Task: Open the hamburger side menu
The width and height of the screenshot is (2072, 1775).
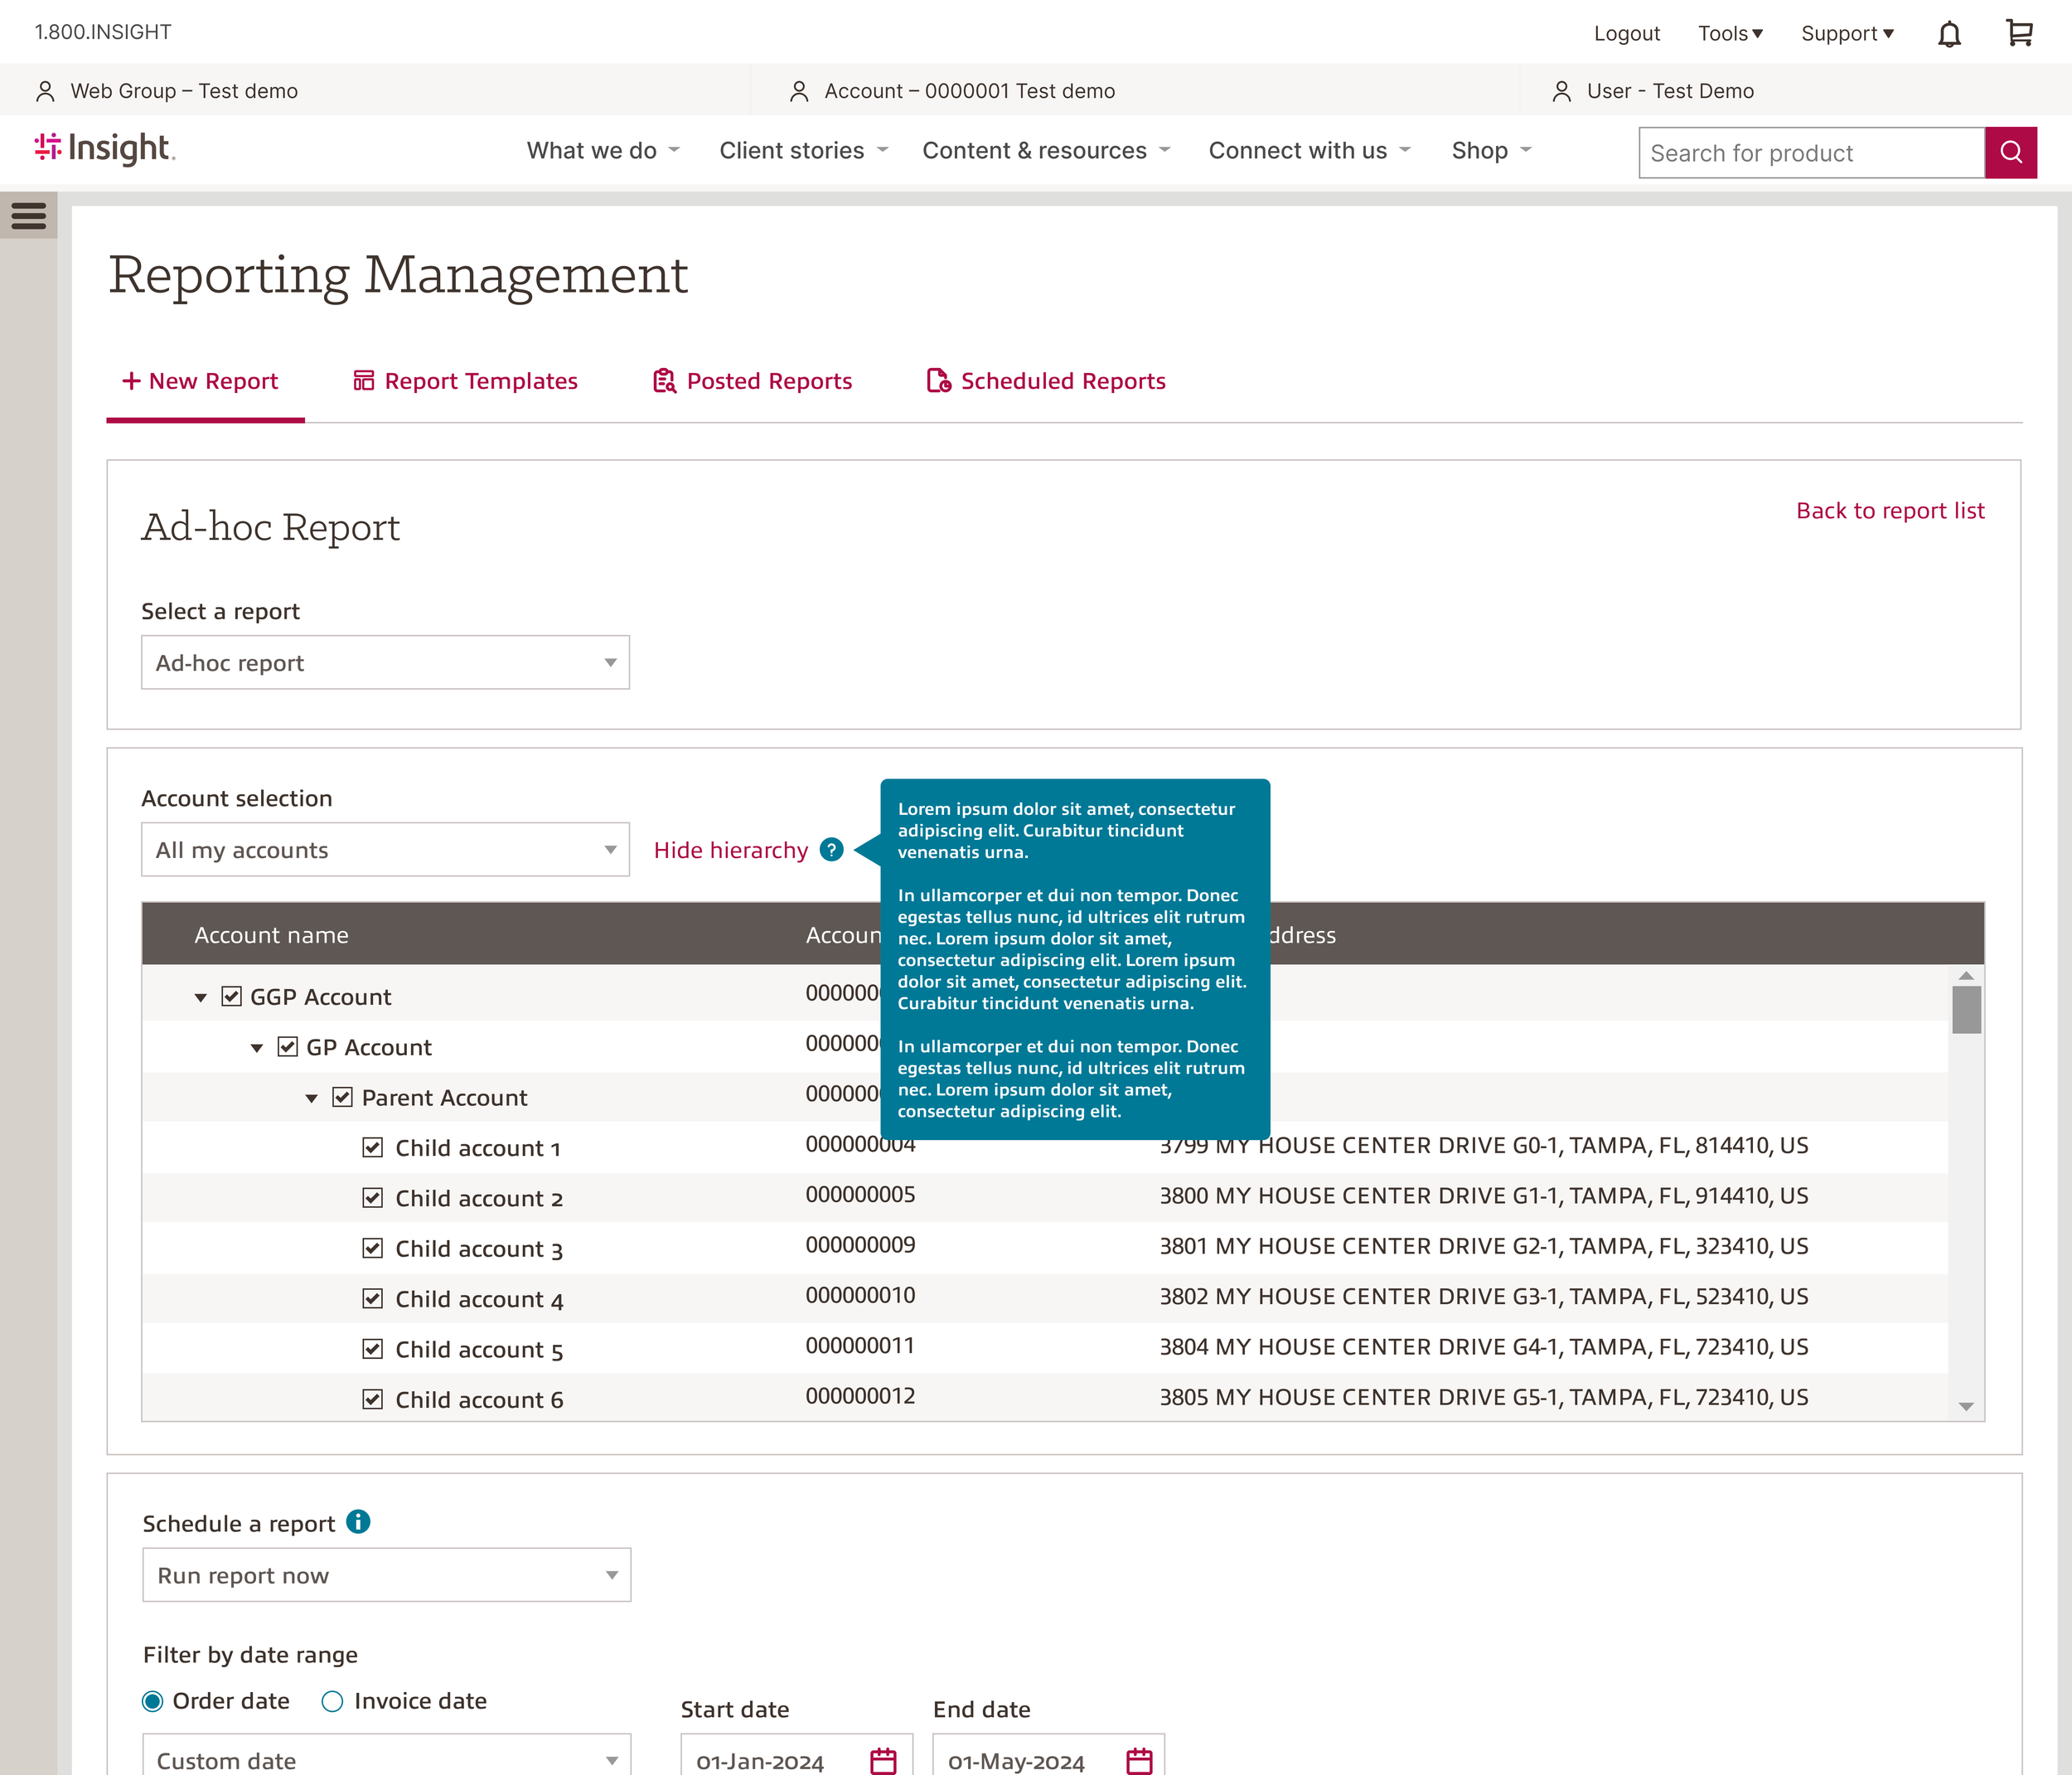Action: (29, 215)
